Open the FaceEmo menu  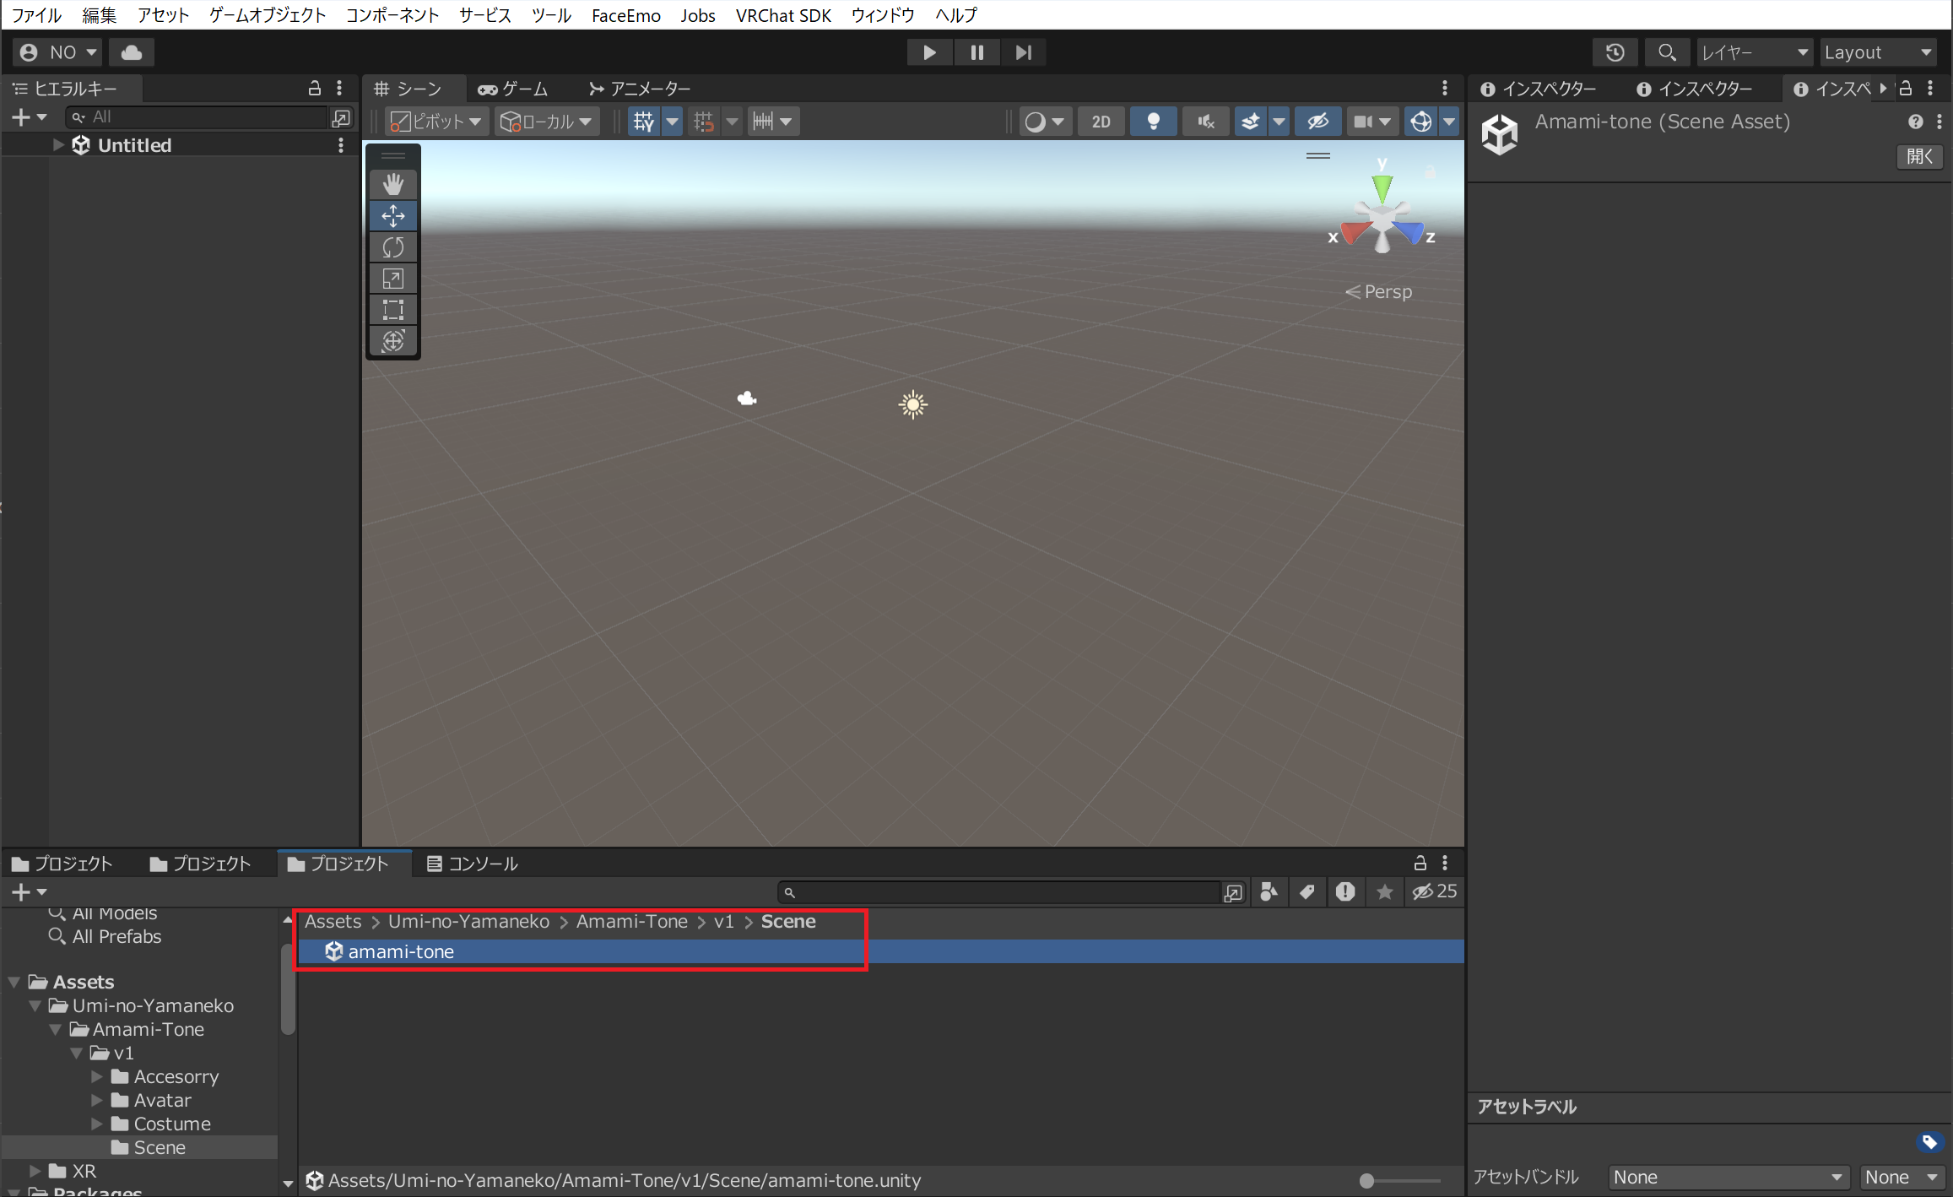625,15
